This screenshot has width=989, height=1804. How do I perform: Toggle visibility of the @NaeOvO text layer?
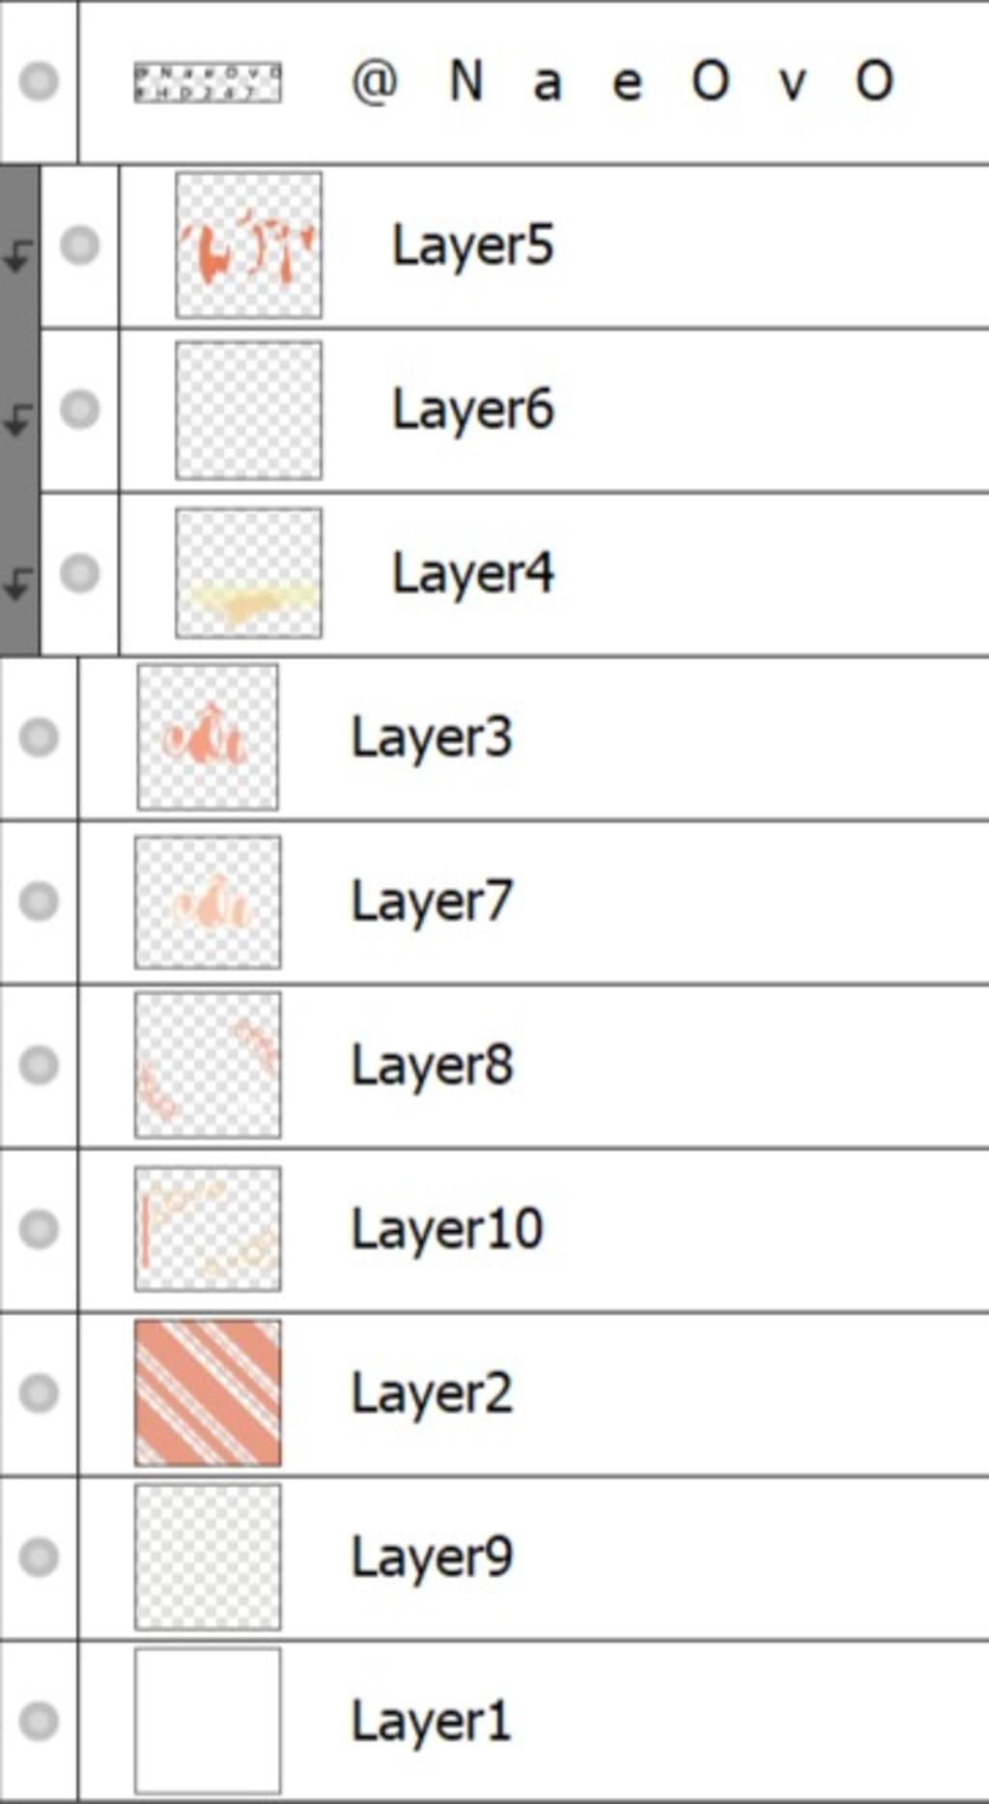point(39,81)
